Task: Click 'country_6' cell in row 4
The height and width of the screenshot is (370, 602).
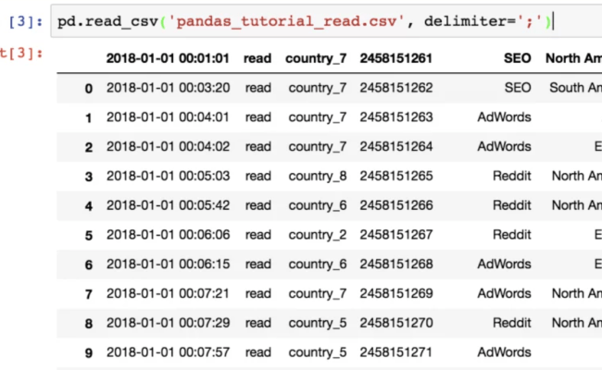Action: click(x=318, y=206)
